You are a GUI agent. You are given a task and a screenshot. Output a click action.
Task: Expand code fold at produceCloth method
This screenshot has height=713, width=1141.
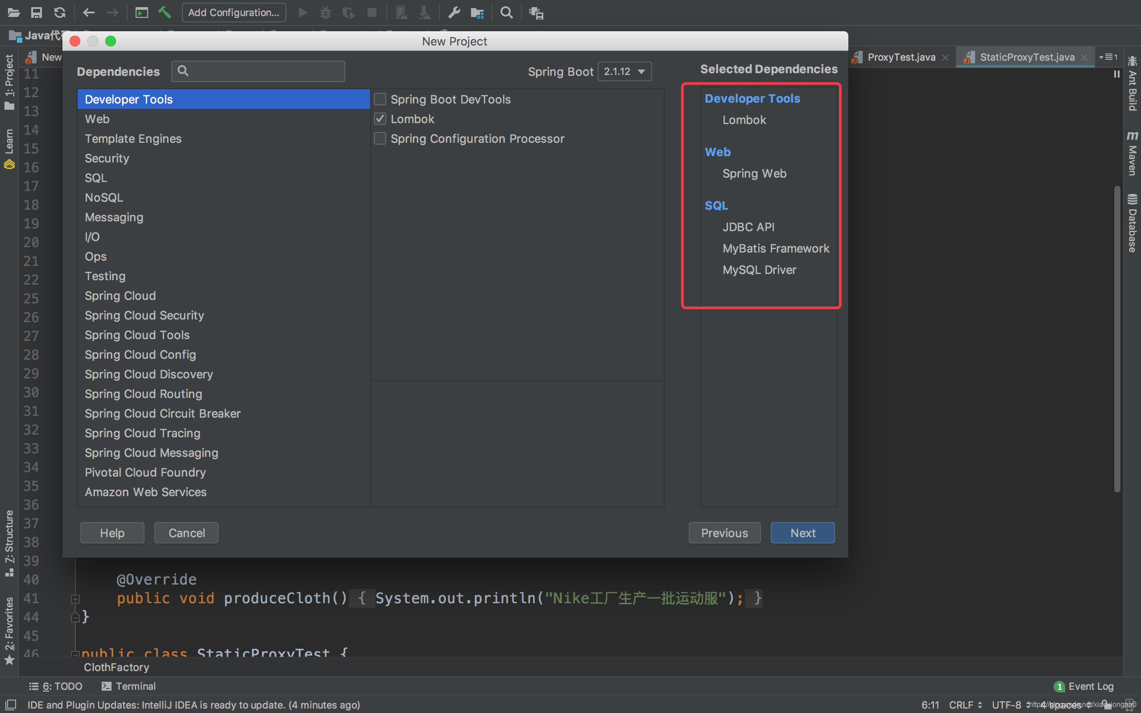(x=75, y=598)
